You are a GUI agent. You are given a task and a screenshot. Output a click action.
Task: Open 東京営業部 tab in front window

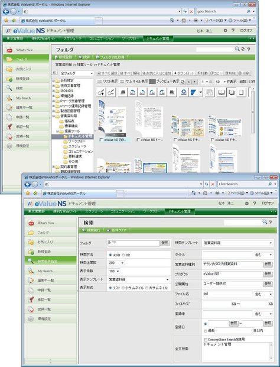(x=37, y=211)
